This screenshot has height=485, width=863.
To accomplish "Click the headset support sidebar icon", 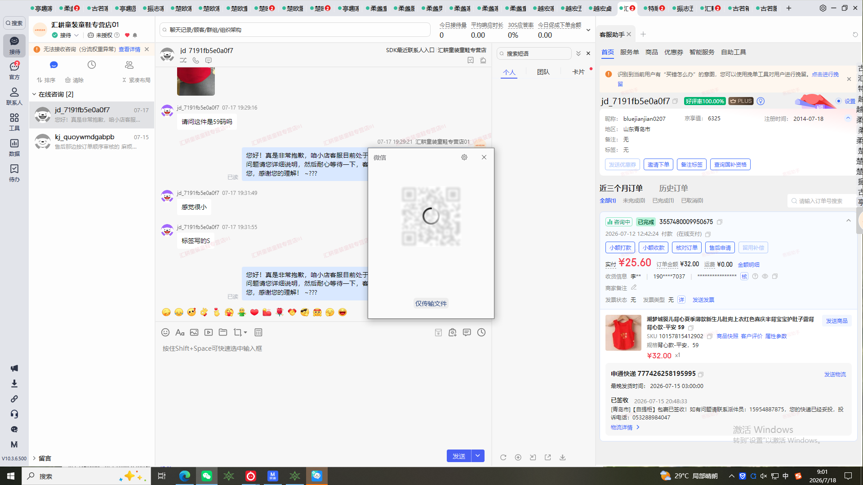I will pyautogui.click(x=14, y=414).
